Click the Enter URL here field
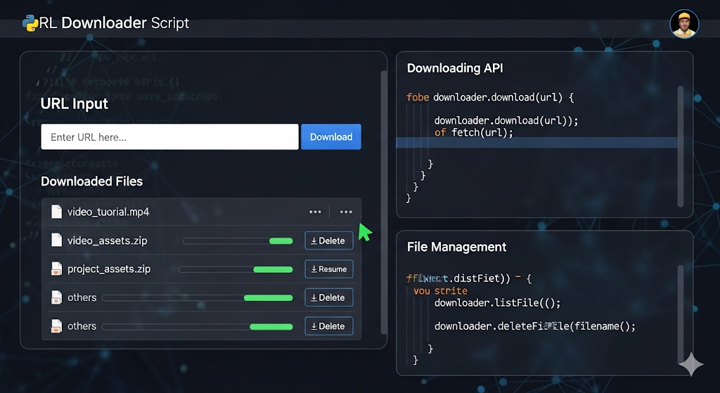 point(169,137)
